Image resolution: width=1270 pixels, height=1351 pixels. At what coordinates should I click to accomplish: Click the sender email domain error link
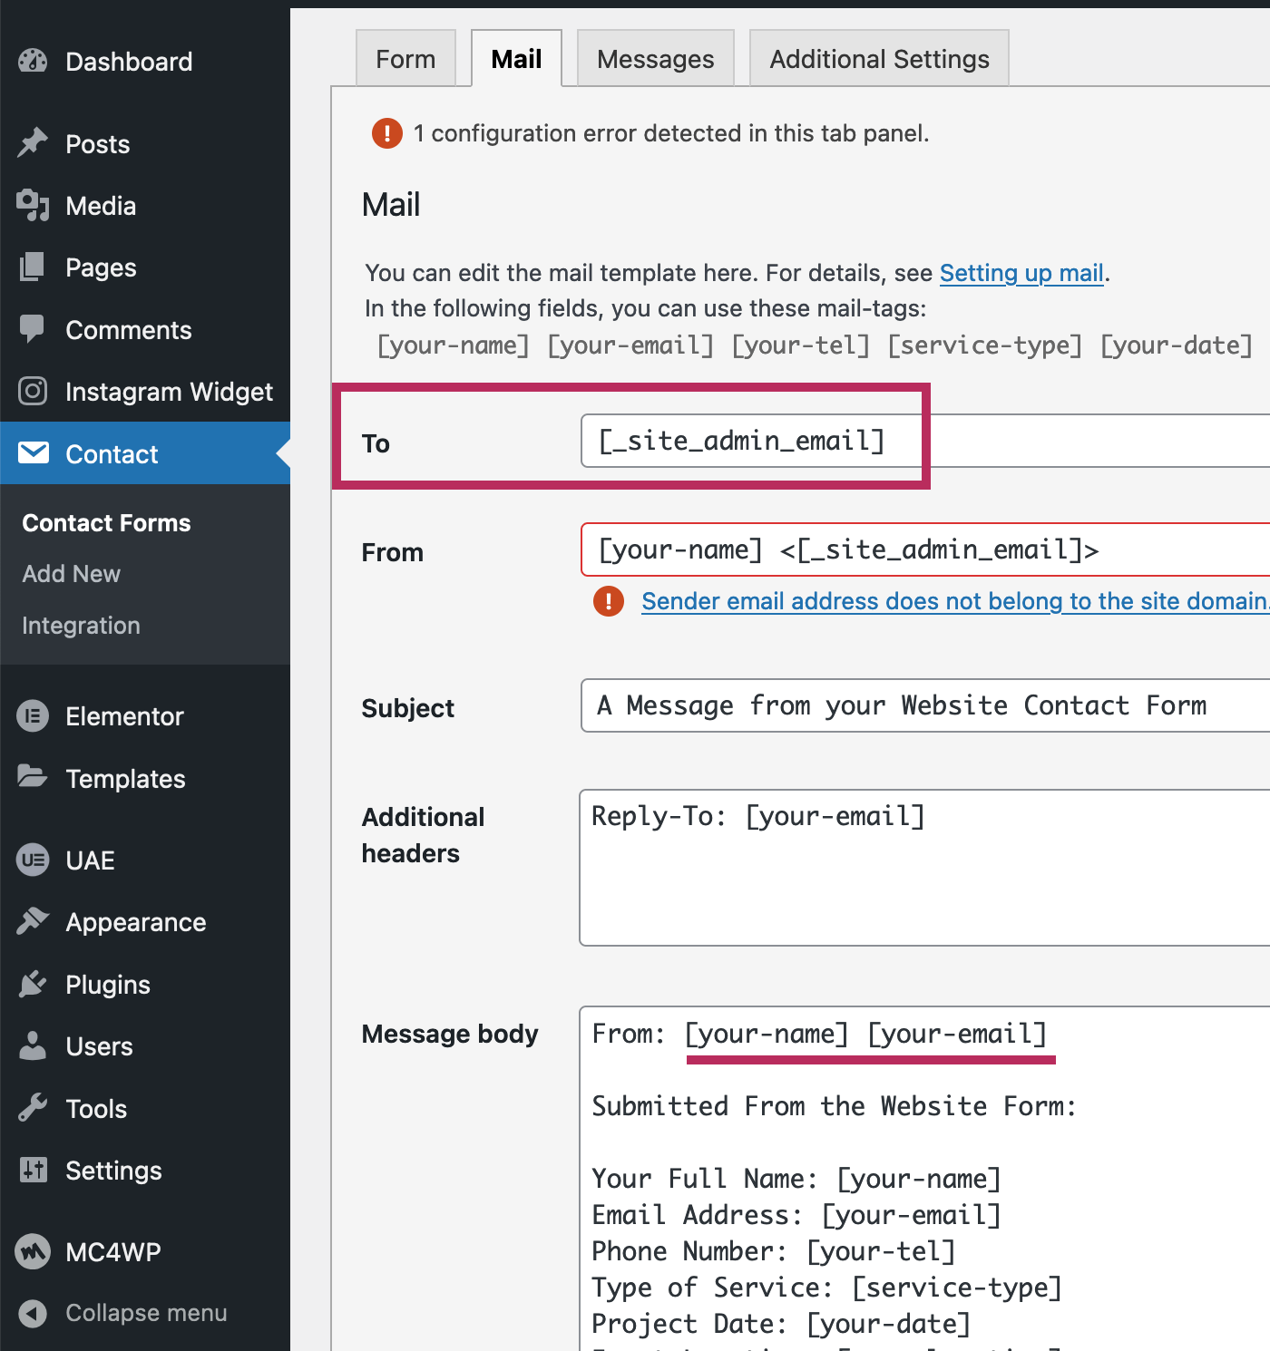pos(955,601)
